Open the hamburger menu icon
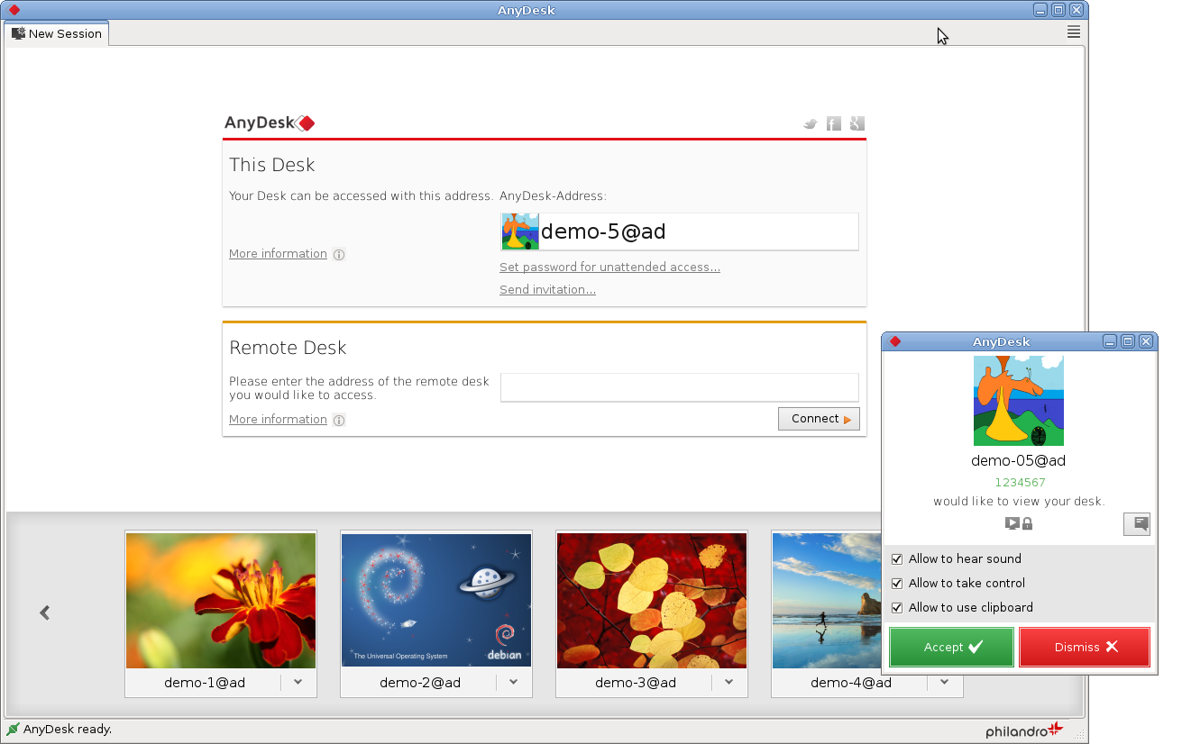The height and width of the screenshot is (744, 1182). pyautogui.click(x=1073, y=32)
